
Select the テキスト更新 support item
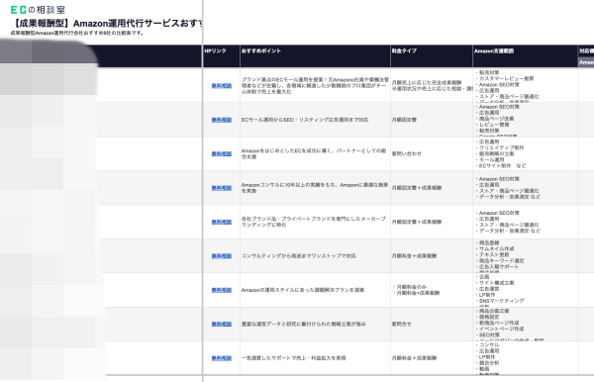492,254
